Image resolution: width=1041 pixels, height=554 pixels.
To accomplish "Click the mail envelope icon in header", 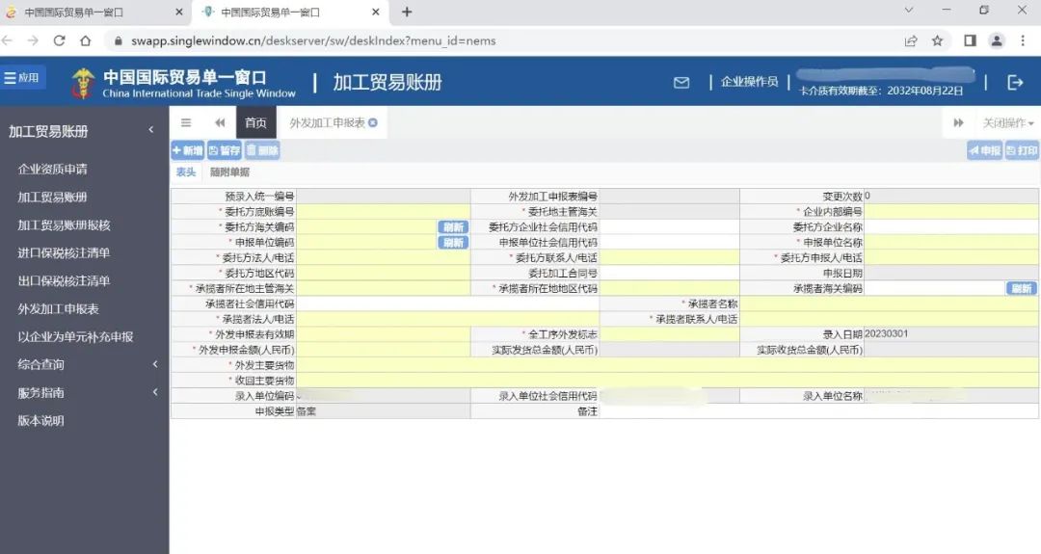I will [681, 83].
